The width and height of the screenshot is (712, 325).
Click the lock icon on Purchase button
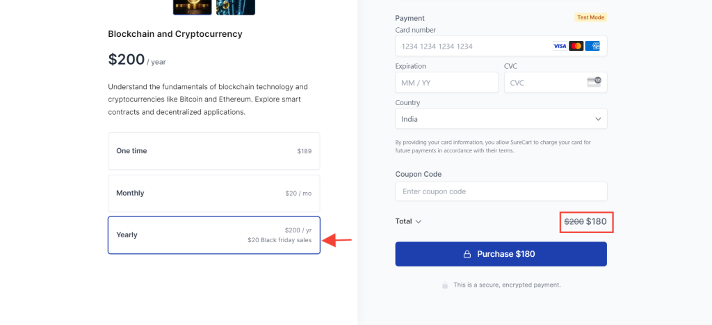[468, 254]
